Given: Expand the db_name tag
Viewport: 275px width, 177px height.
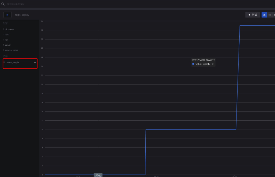Looking at the screenshot, I should [9, 29].
